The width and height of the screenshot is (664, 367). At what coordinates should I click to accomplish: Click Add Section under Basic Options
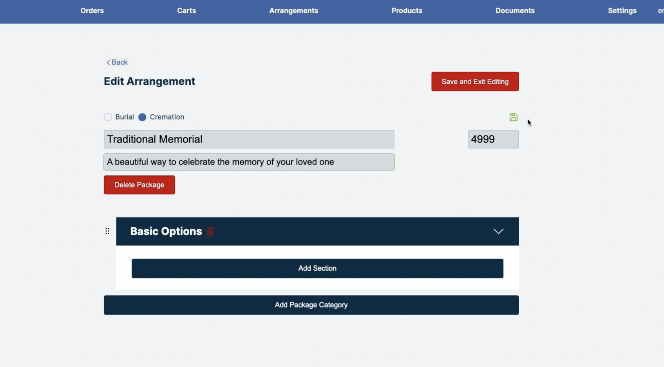point(317,268)
